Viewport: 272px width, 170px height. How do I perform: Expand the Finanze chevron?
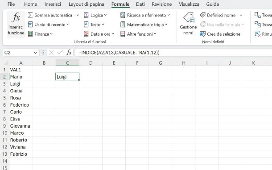51,34
